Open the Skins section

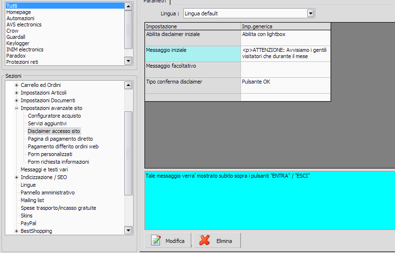click(x=26, y=216)
